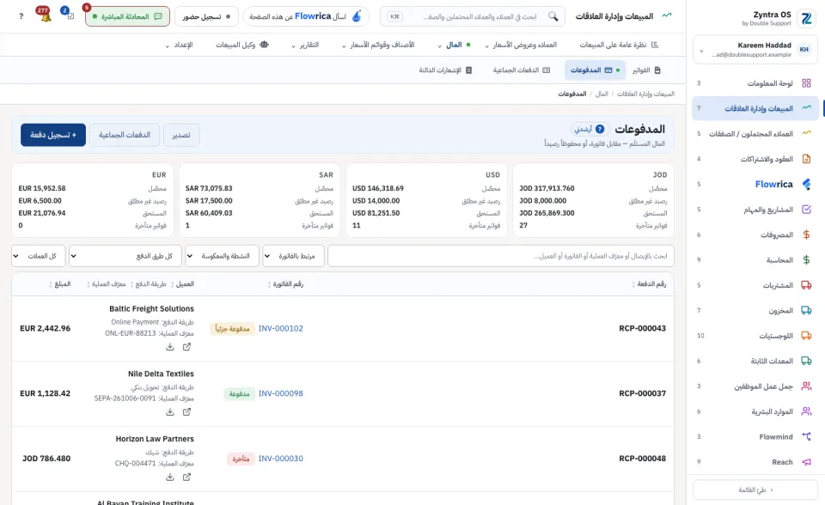Click the اسأل Flowrica عن هذه الصفحة button
Viewport: 825px width, 505px height.
point(306,16)
